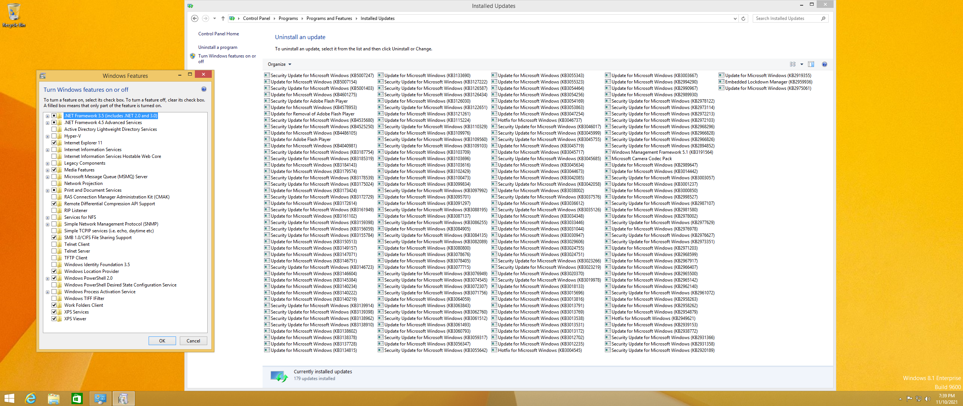963x406 pixels.
Task: Click the Action Center flag tray icon
Action: click(x=910, y=399)
